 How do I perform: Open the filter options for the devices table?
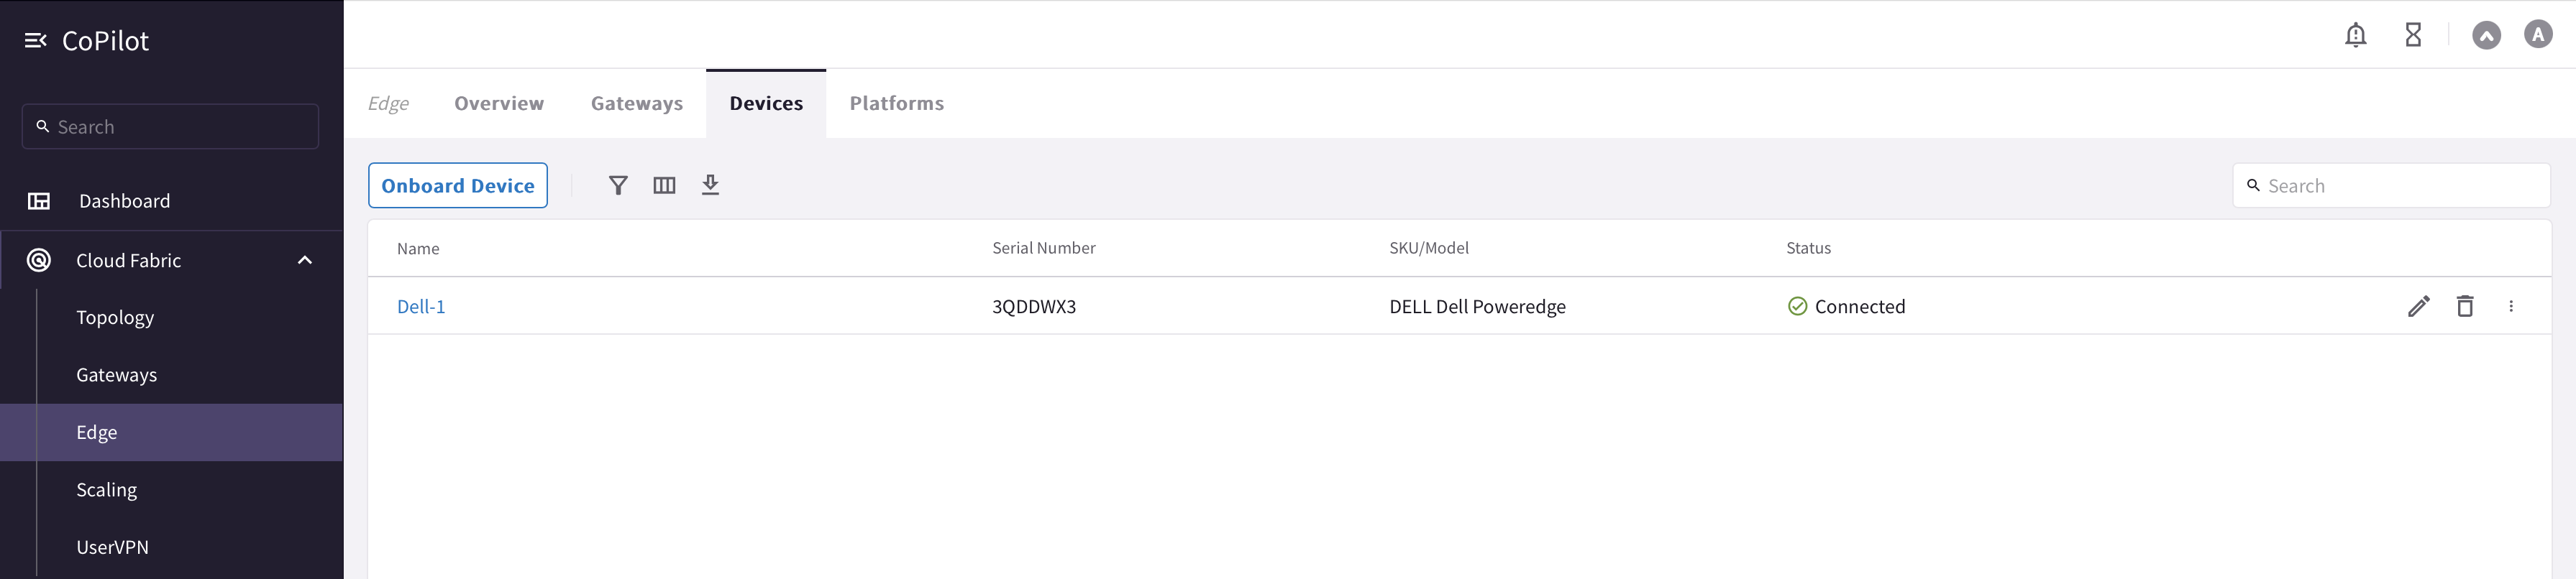[x=619, y=185]
